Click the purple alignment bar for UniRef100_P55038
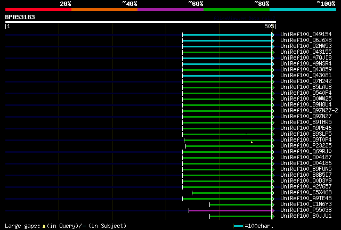This screenshot has width=341, height=230. (230, 211)
